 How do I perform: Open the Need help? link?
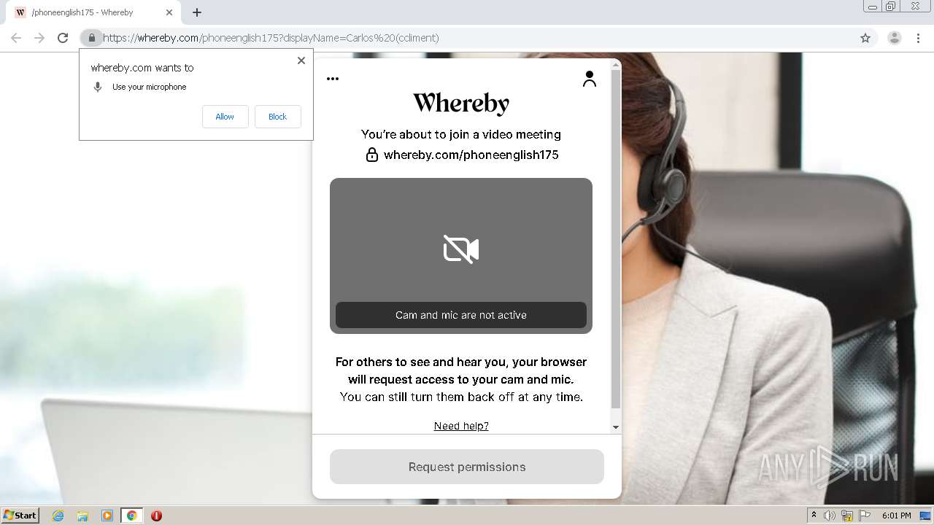coord(461,426)
